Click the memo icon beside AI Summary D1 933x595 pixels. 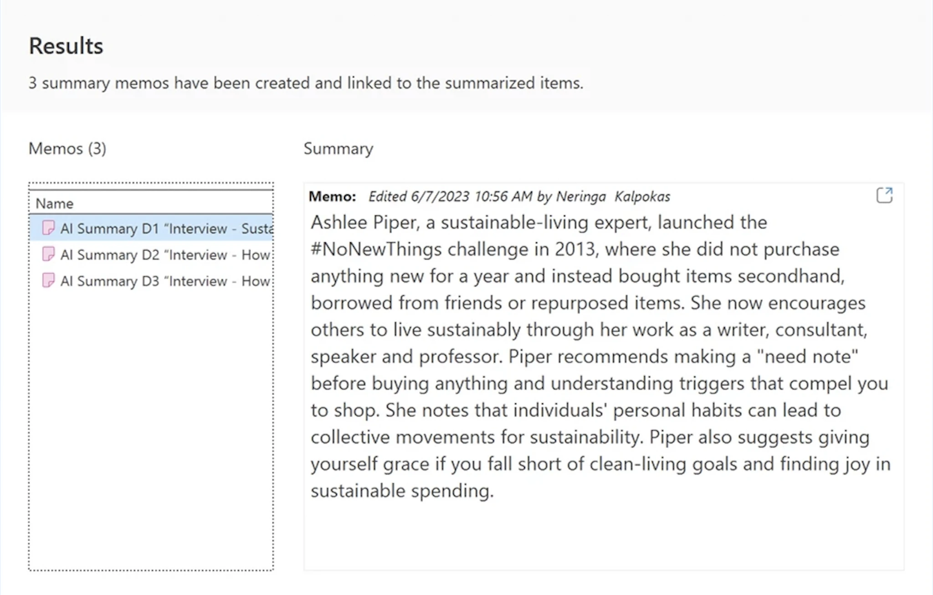point(48,228)
